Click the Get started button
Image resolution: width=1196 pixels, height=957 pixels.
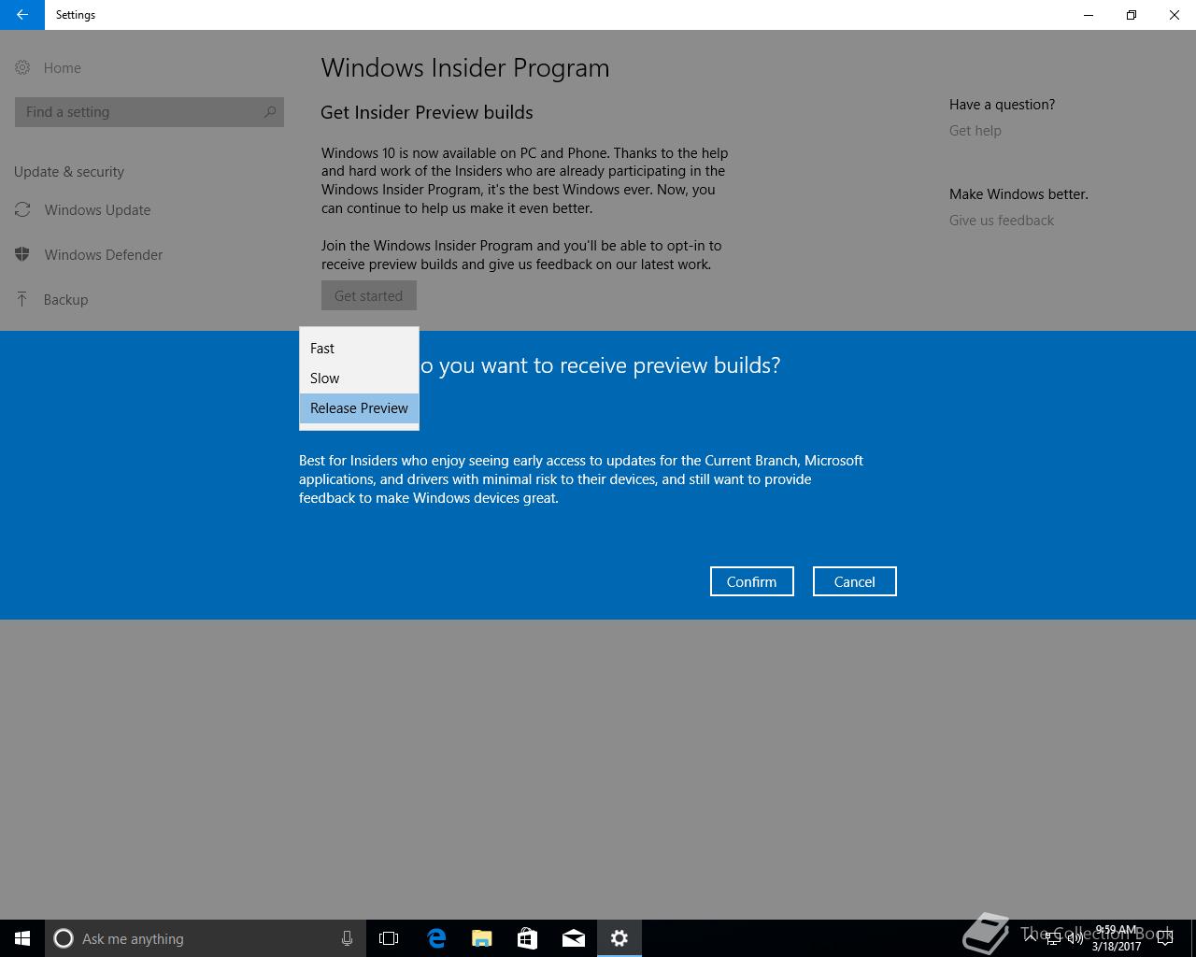click(x=369, y=296)
